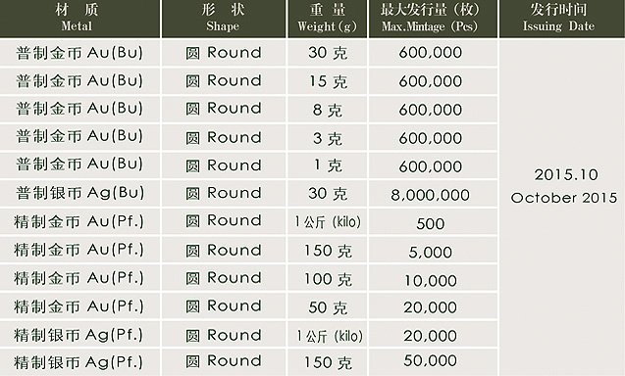The height and width of the screenshot is (376, 625).
Task: Select the Weight (g) header cell
Action: pos(328,19)
